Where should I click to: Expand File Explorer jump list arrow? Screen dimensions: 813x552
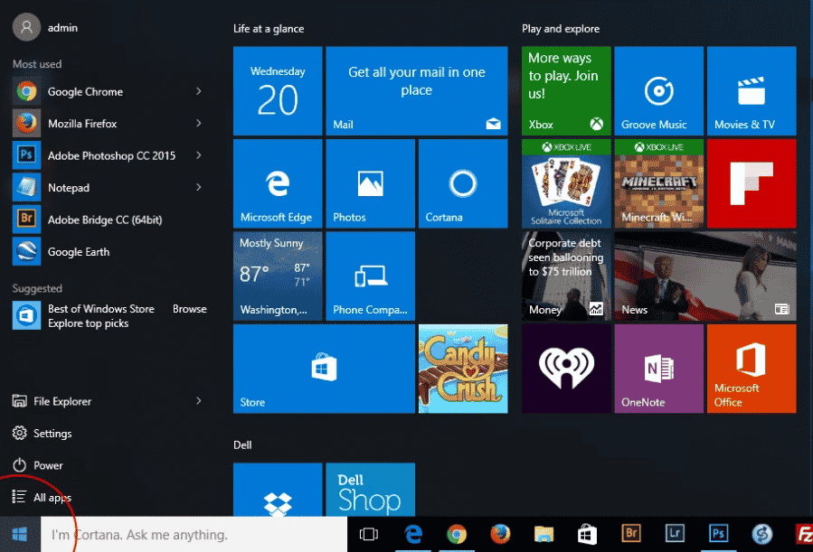199,401
